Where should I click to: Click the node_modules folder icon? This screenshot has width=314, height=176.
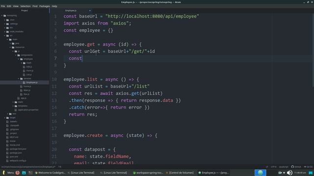7,32
